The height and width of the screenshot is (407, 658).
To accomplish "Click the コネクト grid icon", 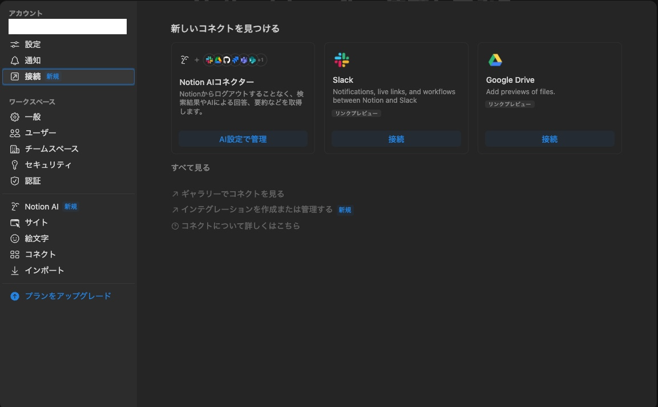I will 15,255.
